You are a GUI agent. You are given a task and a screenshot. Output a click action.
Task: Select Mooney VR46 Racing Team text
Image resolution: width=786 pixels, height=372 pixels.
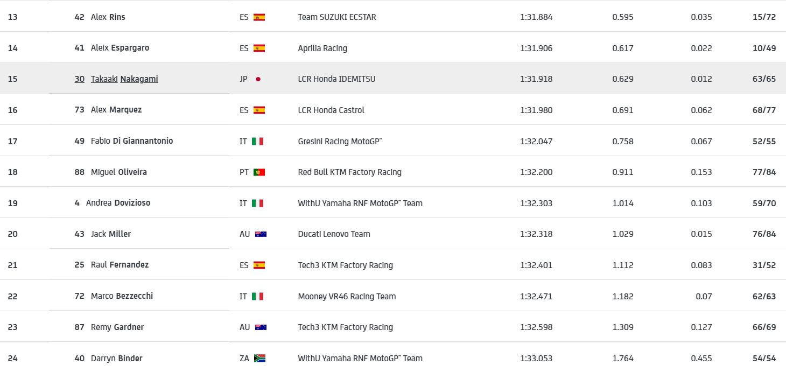pos(347,296)
